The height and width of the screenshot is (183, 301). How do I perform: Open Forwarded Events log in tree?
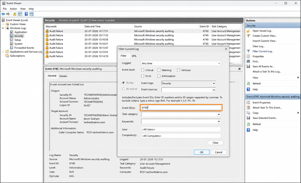pyautogui.click(x=24, y=48)
